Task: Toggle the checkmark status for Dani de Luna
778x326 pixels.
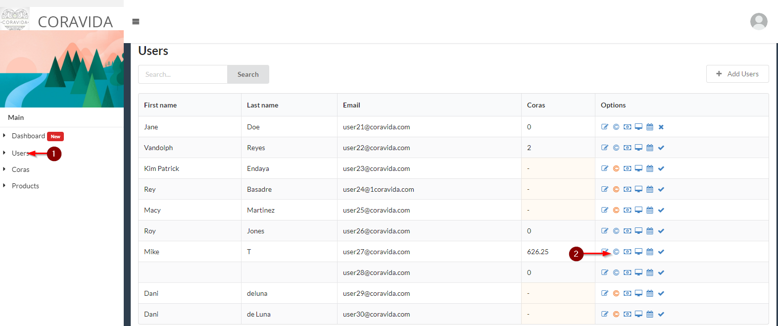Action: [x=661, y=314]
